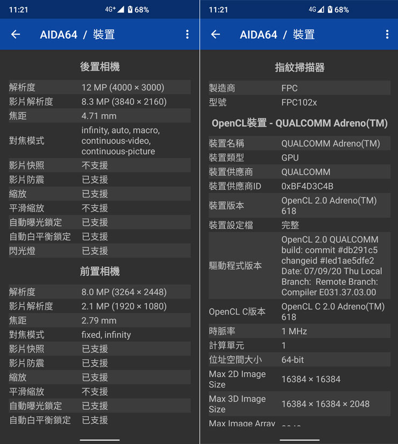Viewport: 398px width, 444px height.
Task: Open the three-dot overflow menu on right screen
Action: [x=387, y=34]
